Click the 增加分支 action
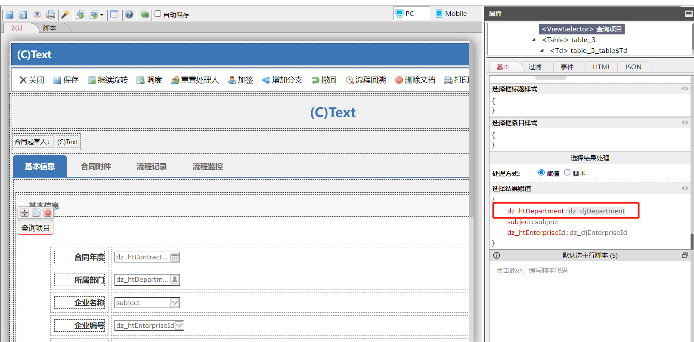The width and height of the screenshot is (694, 342). (x=282, y=80)
